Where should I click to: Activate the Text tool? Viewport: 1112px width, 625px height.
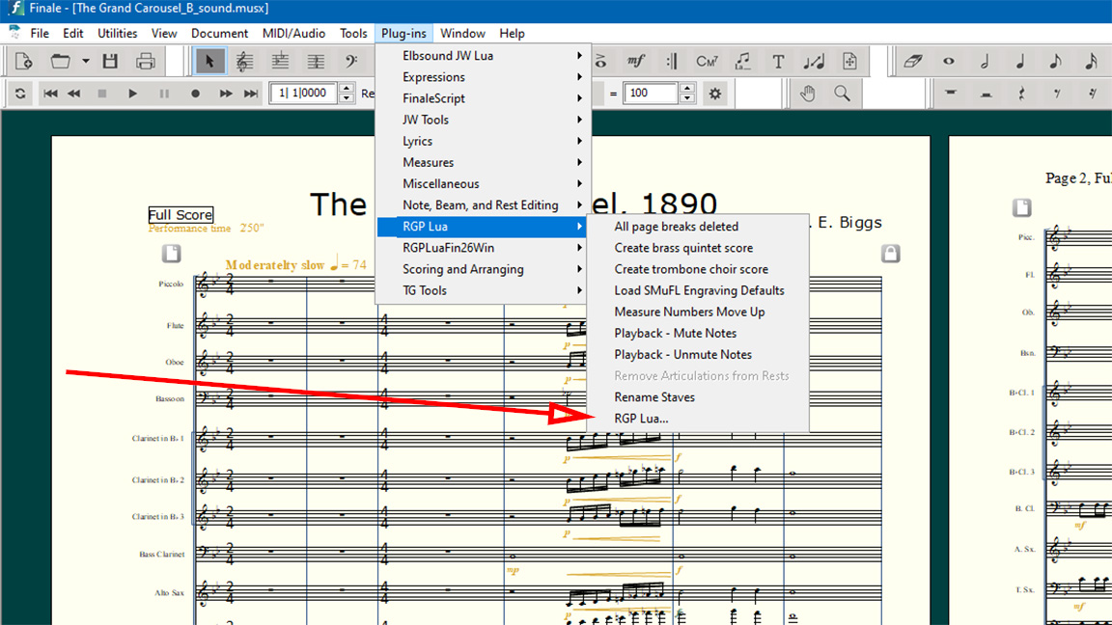(x=778, y=62)
